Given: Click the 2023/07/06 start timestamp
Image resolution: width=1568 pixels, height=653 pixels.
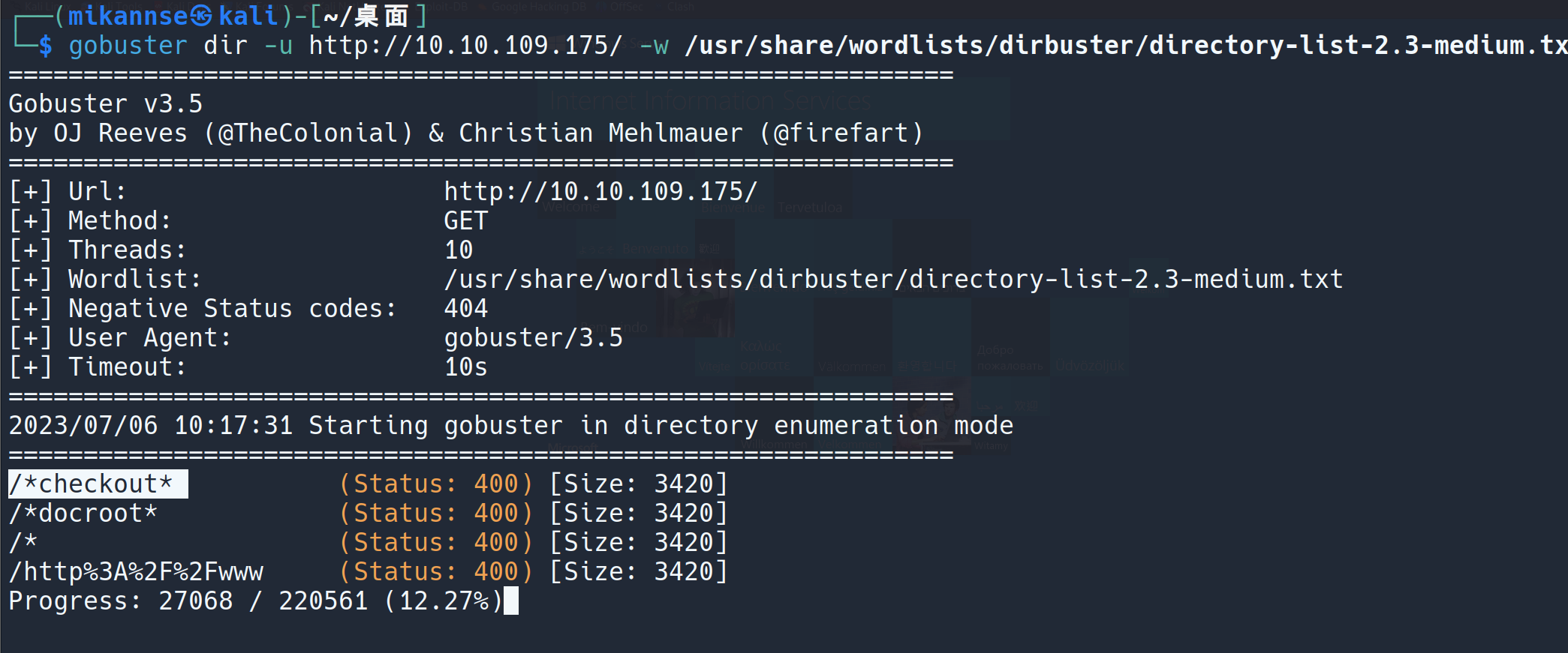Looking at the screenshot, I should [x=83, y=426].
